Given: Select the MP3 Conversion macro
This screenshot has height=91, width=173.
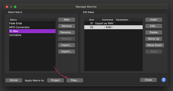Looking at the screenshot, I should [x=32, y=27].
